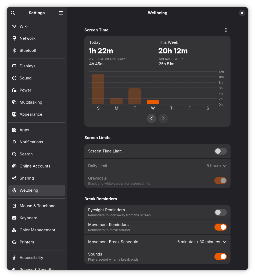
Task: Go to previous week in chart
Action: [x=152, y=118]
